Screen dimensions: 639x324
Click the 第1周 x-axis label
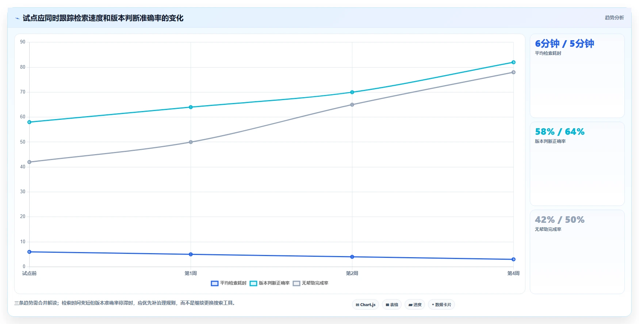pos(191,273)
